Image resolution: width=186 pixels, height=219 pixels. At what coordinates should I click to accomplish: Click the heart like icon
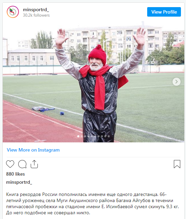[10, 164]
